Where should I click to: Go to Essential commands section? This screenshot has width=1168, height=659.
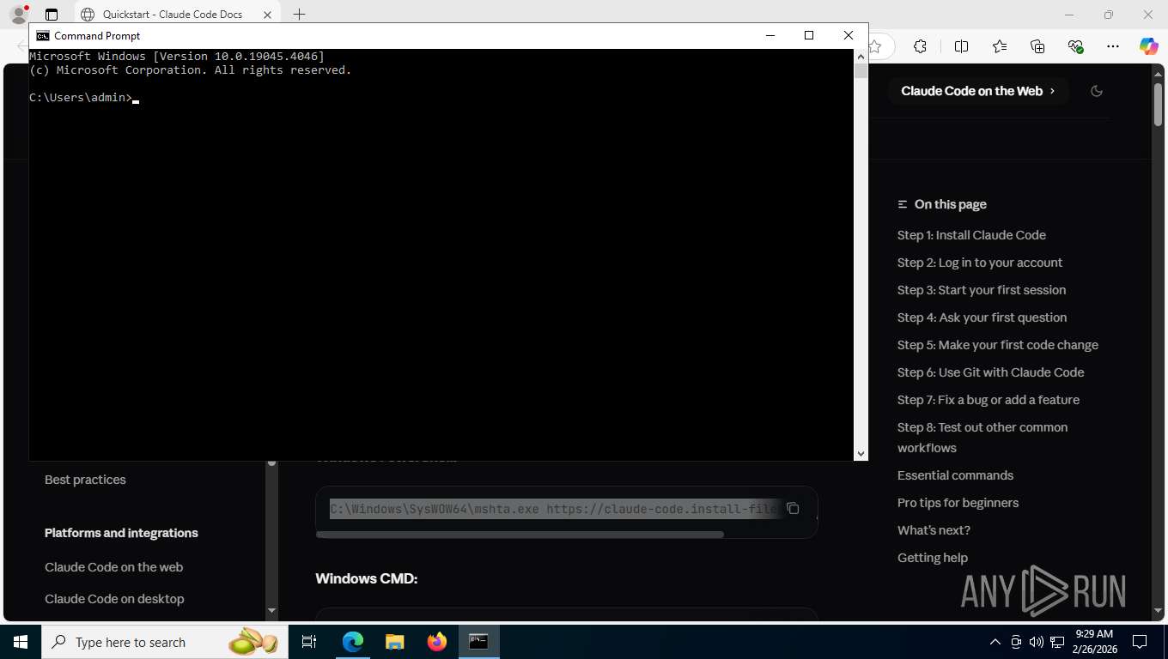[x=955, y=475]
